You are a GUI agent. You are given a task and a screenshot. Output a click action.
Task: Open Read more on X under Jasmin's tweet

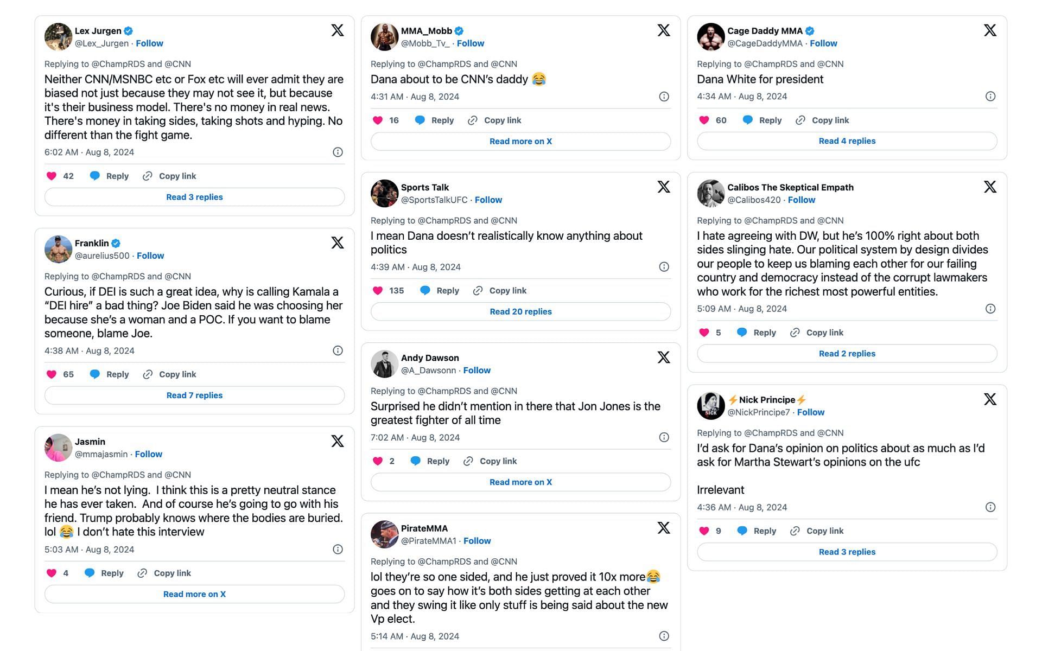point(194,594)
